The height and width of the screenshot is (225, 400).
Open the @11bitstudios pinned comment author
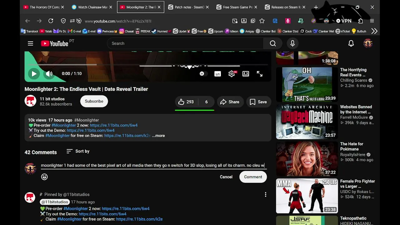coord(55,202)
